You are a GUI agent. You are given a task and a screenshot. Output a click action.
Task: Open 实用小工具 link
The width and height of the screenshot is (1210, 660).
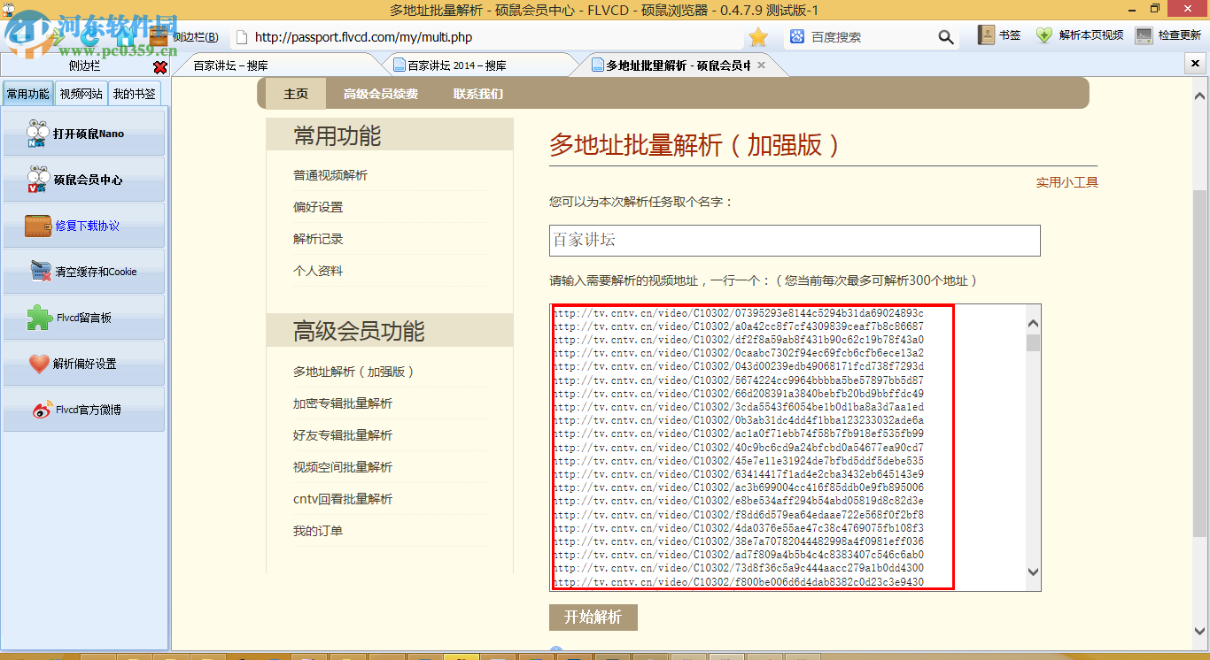(x=1067, y=182)
